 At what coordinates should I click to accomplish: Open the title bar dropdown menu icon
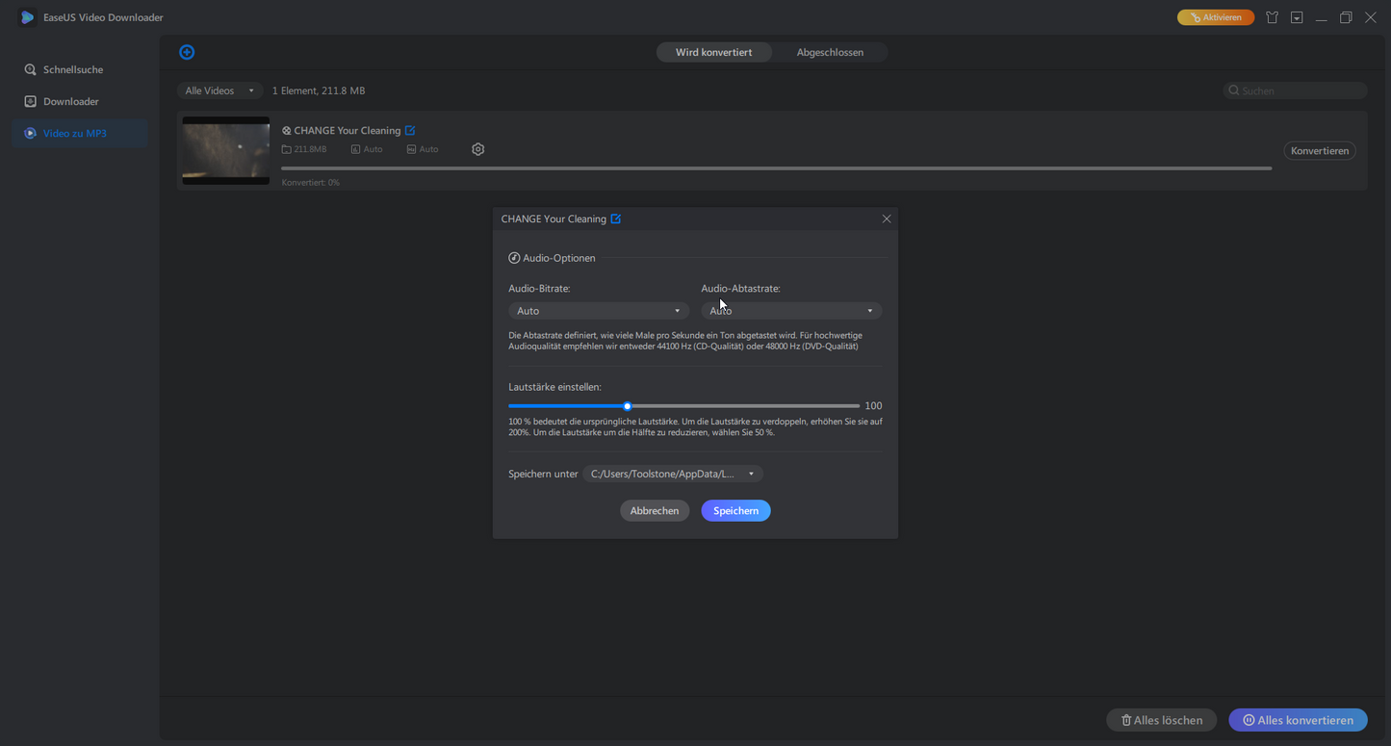pyautogui.click(x=1297, y=17)
